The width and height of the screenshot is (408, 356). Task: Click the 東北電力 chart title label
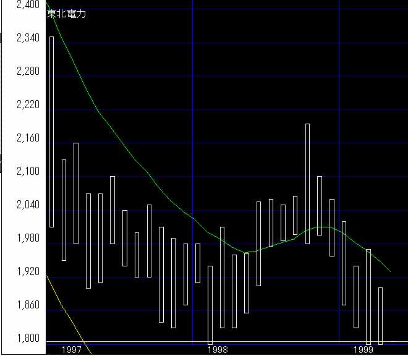[67, 14]
